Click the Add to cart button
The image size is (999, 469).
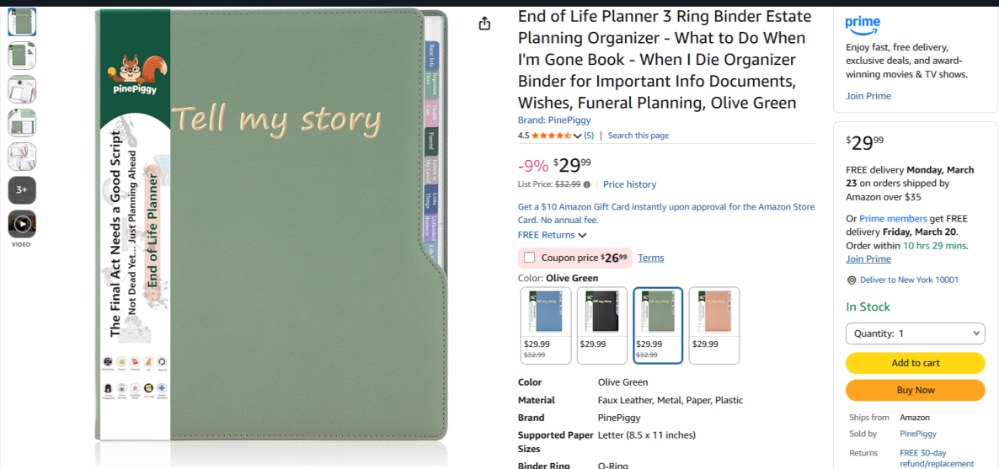pos(915,363)
